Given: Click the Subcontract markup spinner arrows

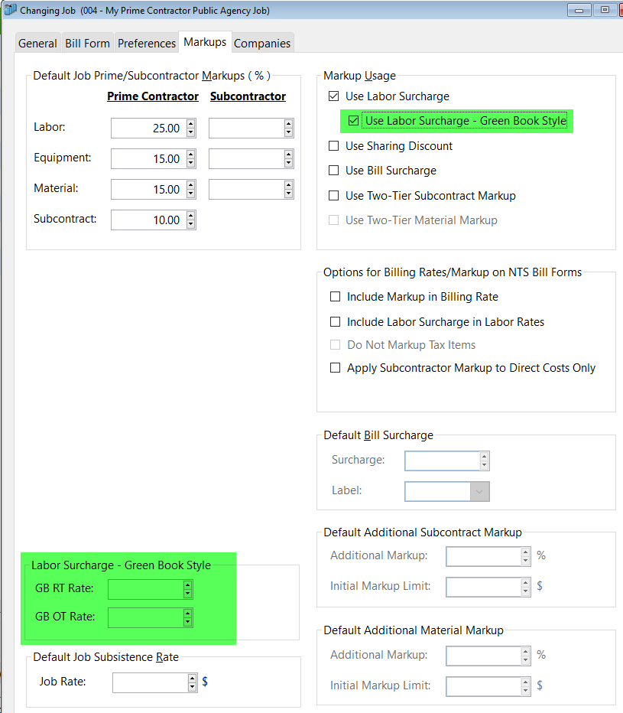Looking at the screenshot, I should point(191,220).
